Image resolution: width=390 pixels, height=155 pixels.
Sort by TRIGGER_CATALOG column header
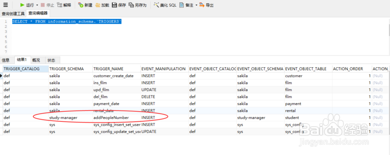tap(26, 69)
